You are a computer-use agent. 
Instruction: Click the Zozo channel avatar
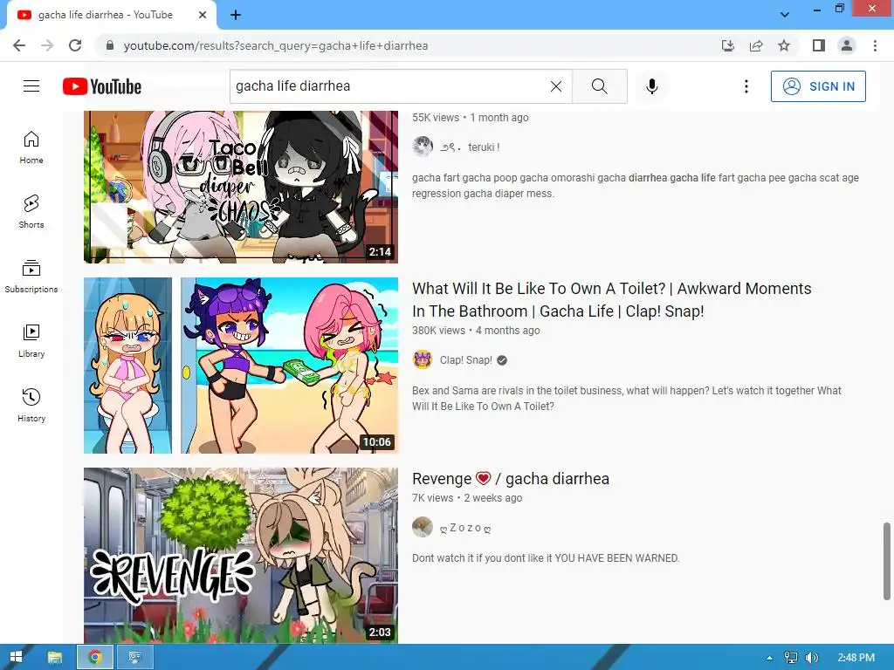coord(423,527)
